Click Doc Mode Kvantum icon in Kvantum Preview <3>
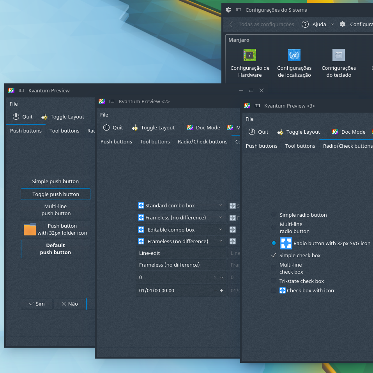 tap(335, 132)
